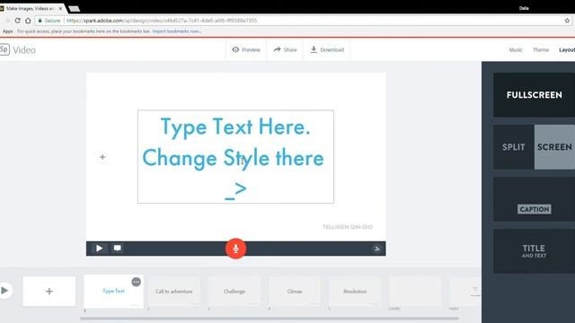This screenshot has width=575, height=323.
Task: Reload the page in the browser
Action: 17,21
